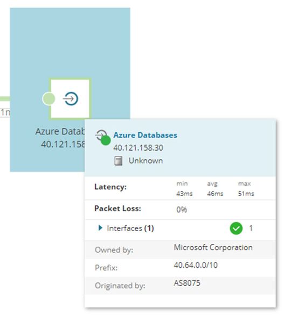Click the Owned by label
The image size is (291, 324).
[114, 250]
